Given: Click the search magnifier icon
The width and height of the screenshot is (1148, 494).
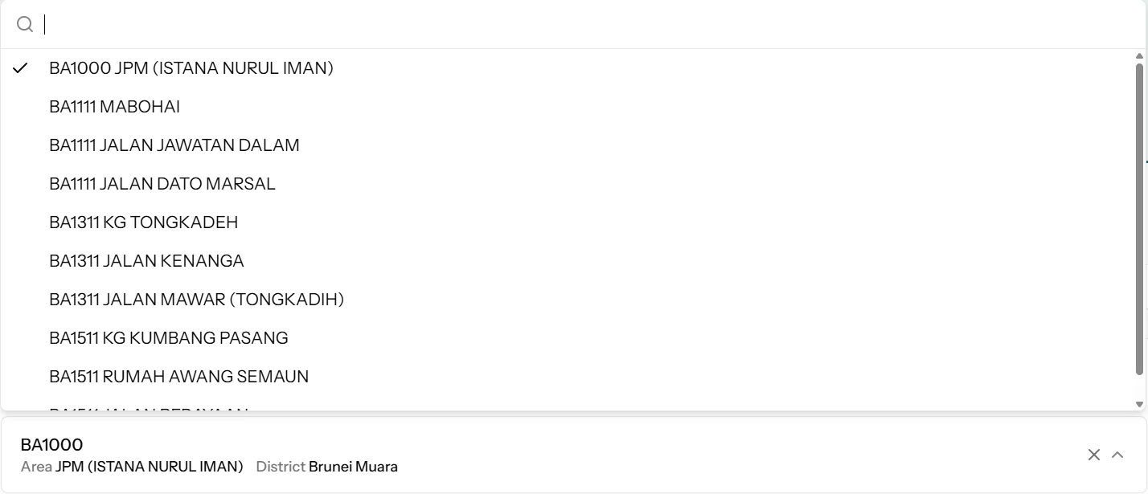Looking at the screenshot, I should (25, 25).
